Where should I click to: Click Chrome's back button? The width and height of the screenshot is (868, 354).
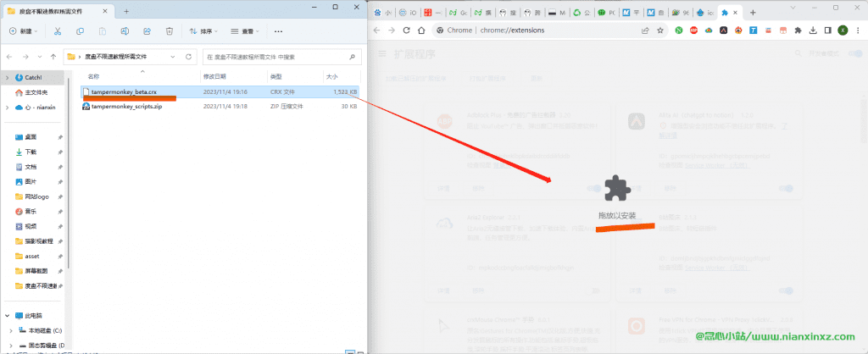coord(377,30)
